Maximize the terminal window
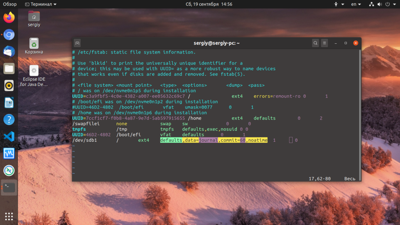The height and width of the screenshot is (225, 400). click(346, 43)
